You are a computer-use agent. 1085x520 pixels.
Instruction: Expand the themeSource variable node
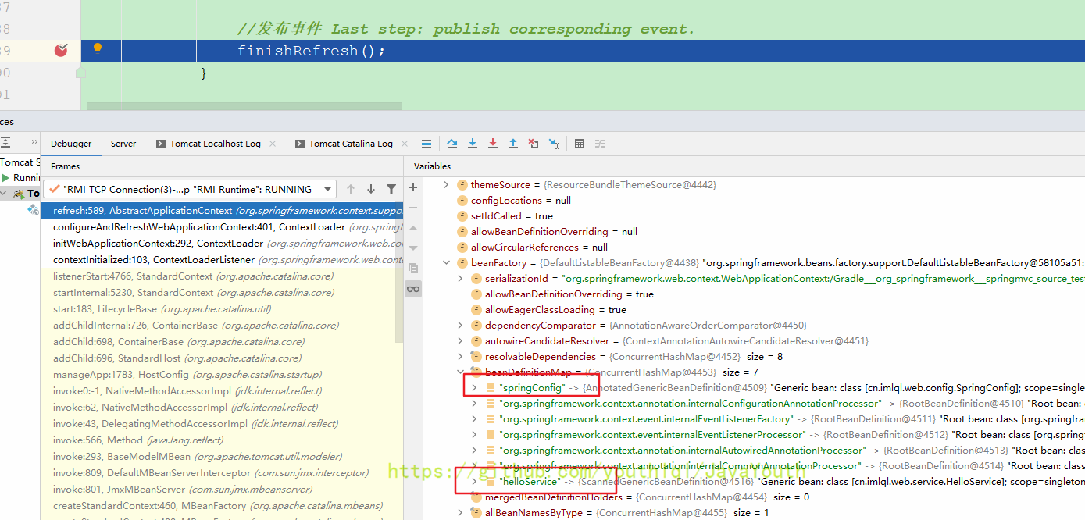[x=446, y=185]
